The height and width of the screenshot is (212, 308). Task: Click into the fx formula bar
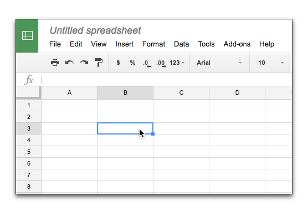[167, 80]
